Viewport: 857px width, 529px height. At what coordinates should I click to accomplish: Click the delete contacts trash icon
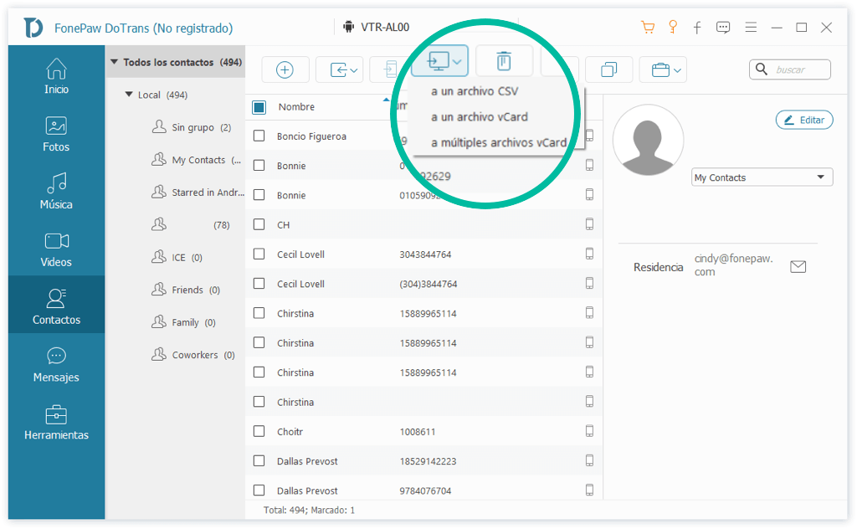(x=504, y=60)
